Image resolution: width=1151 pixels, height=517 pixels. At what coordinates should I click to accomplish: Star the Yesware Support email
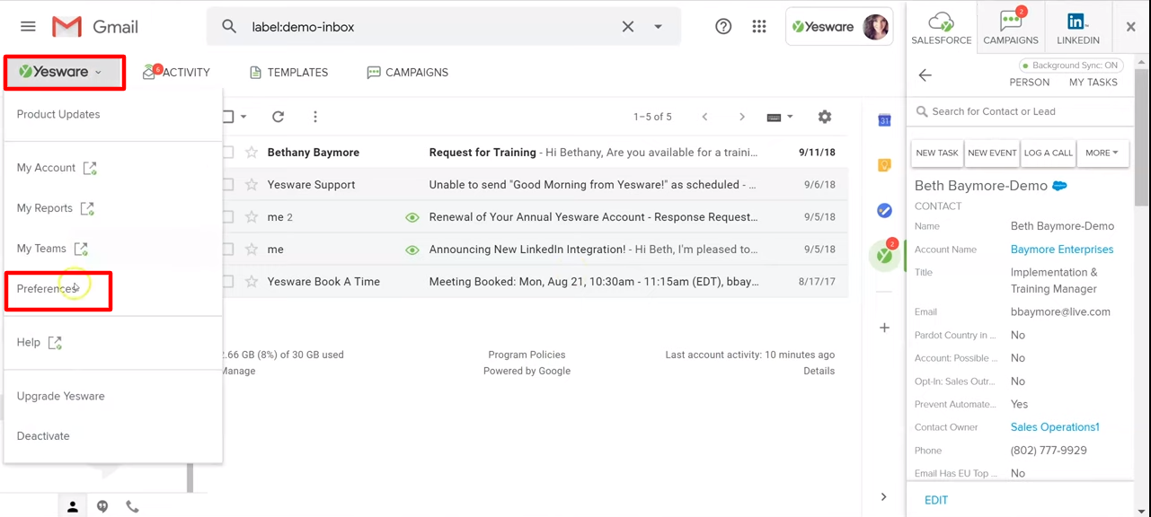click(252, 185)
